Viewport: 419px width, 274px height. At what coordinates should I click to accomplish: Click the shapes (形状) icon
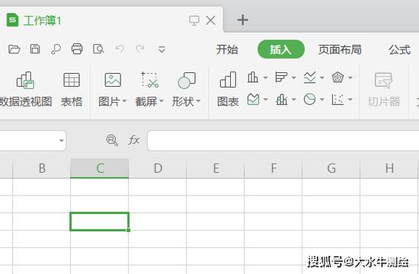coord(187,80)
